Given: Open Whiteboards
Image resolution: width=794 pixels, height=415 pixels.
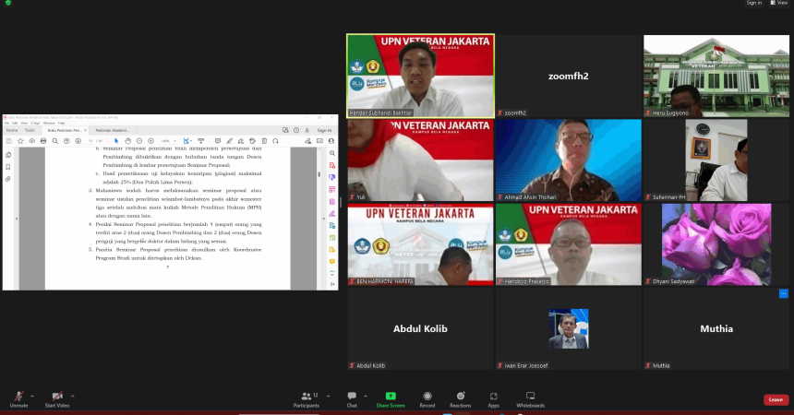Looking at the screenshot, I should [530, 399].
